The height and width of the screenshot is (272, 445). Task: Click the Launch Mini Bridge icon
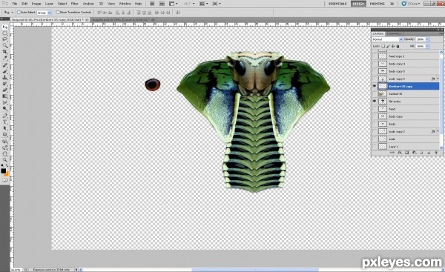(162, 4)
